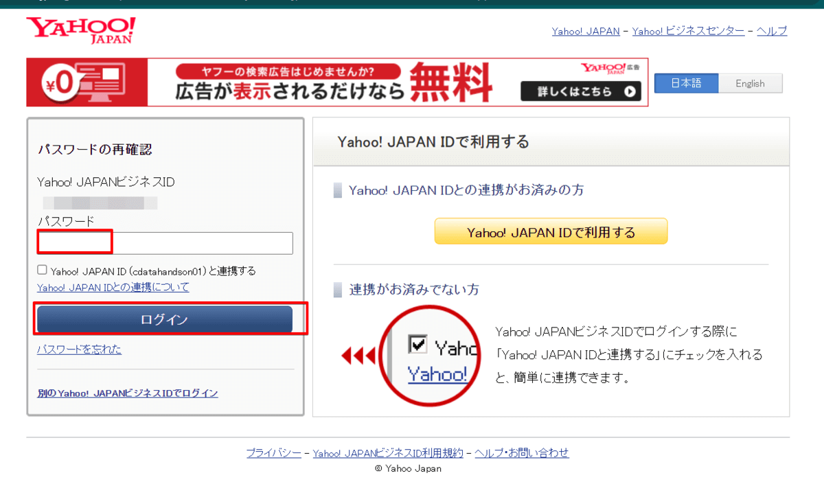
Task: Click the Yahoo! JAPANビジネスID label
Action: [106, 183]
